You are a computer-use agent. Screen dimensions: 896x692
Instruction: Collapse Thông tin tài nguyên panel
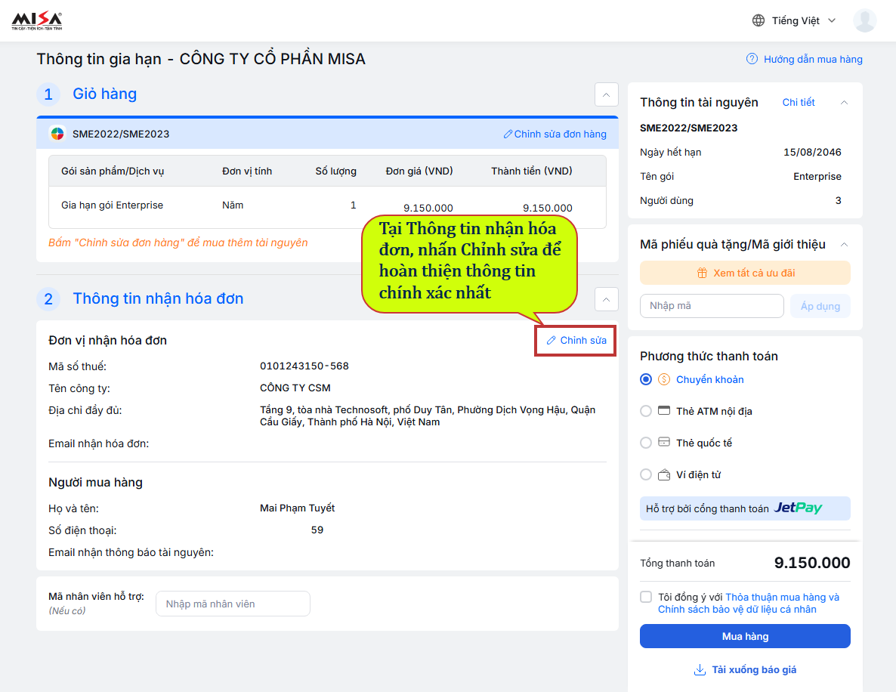(x=844, y=102)
